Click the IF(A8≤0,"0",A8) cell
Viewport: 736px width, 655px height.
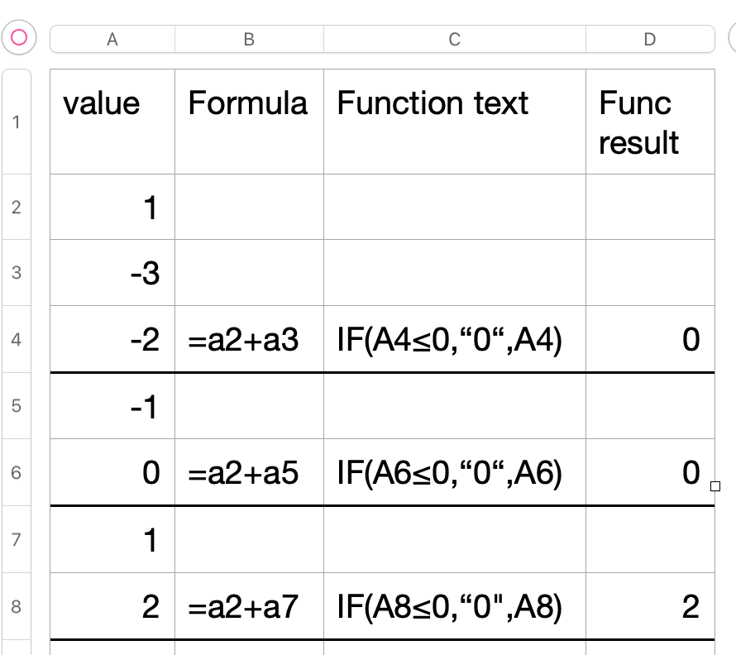coord(454,607)
